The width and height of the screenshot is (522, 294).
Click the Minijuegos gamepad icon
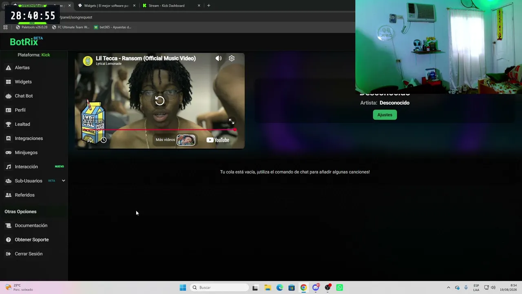(x=8, y=153)
